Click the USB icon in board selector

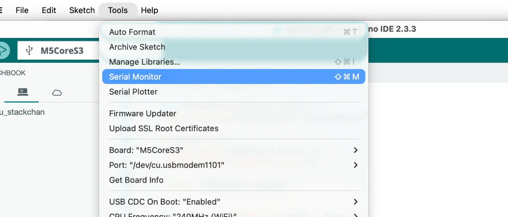(29, 50)
